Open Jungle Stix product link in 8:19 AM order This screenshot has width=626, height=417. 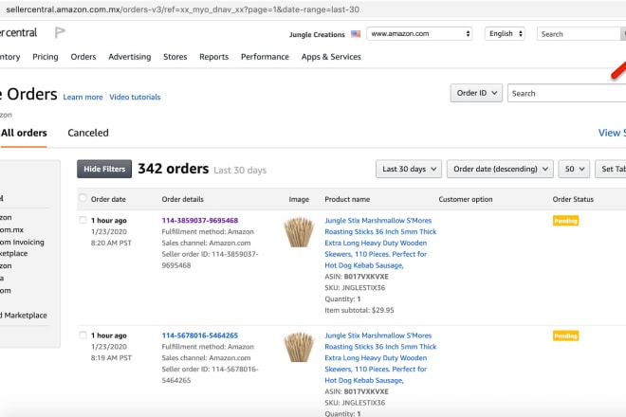tap(380, 358)
